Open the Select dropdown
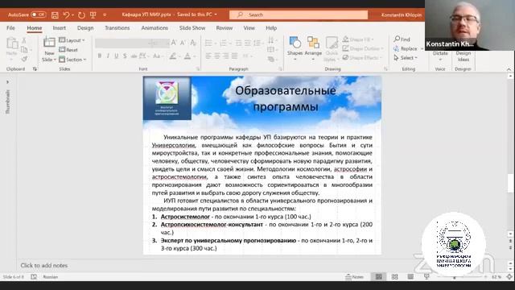 coord(406,58)
